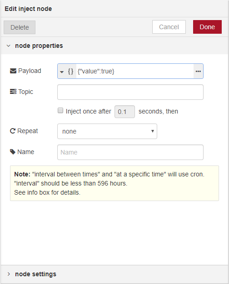Enable the Inject once after checkbox
The height and width of the screenshot is (284, 229).
coord(60,110)
